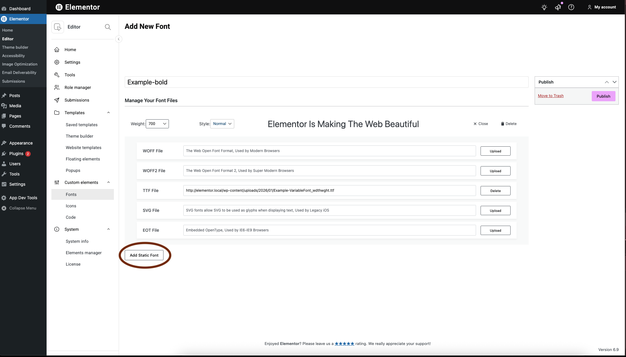The width and height of the screenshot is (626, 357).
Task: Click the help question mark icon
Action: [x=571, y=7]
